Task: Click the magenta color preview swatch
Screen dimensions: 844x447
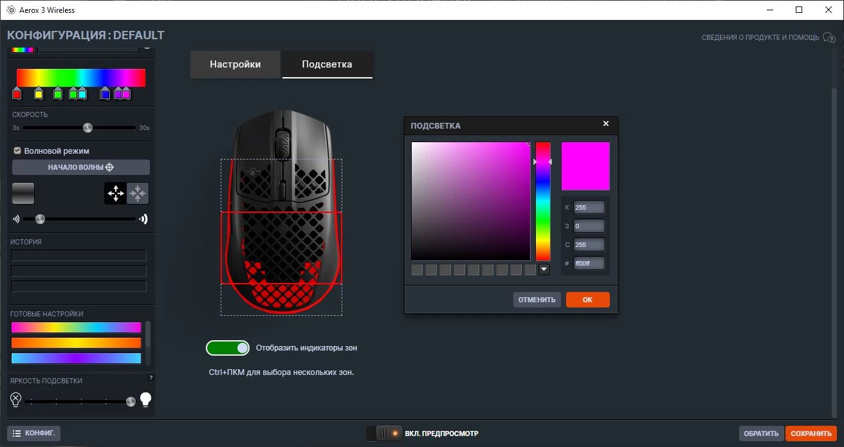Action: click(x=585, y=167)
